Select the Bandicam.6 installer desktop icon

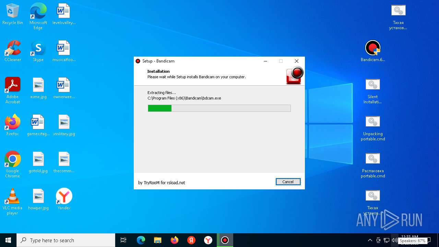(x=373, y=51)
